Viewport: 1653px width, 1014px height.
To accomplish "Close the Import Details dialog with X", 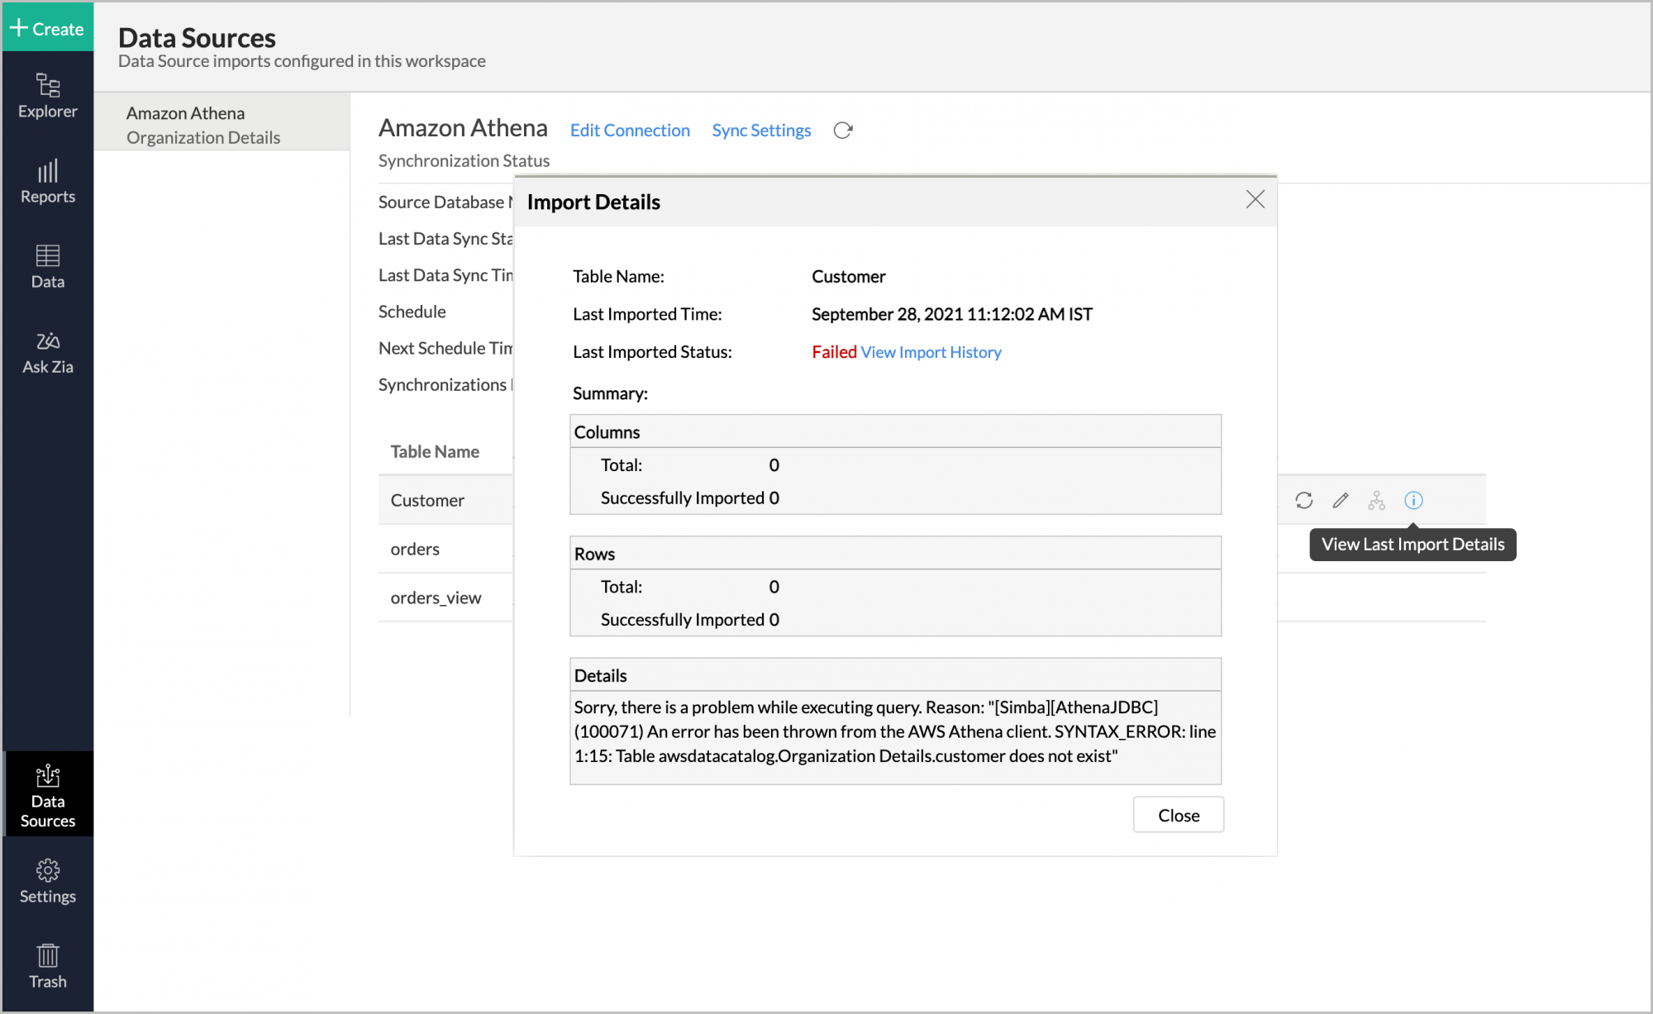I will [1255, 199].
